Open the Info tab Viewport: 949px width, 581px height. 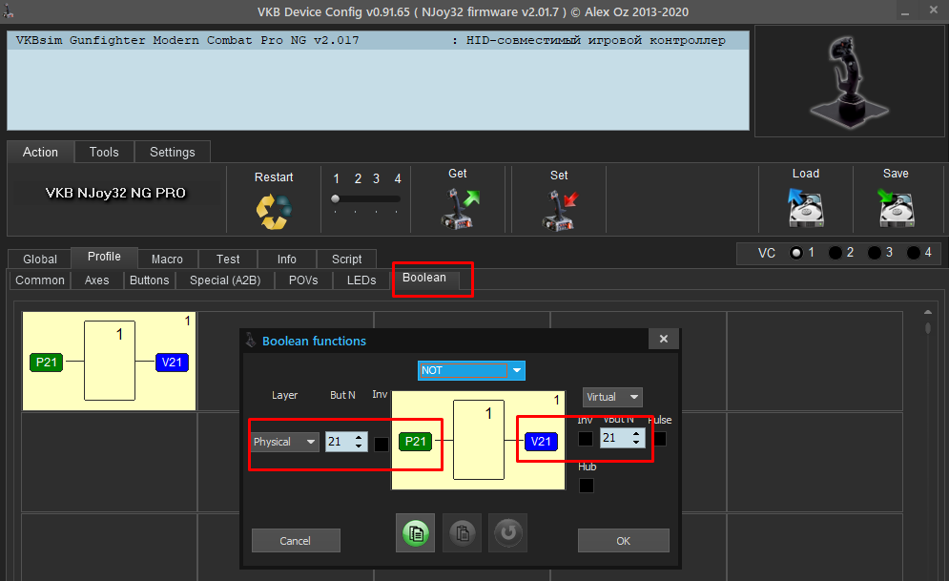287,259
